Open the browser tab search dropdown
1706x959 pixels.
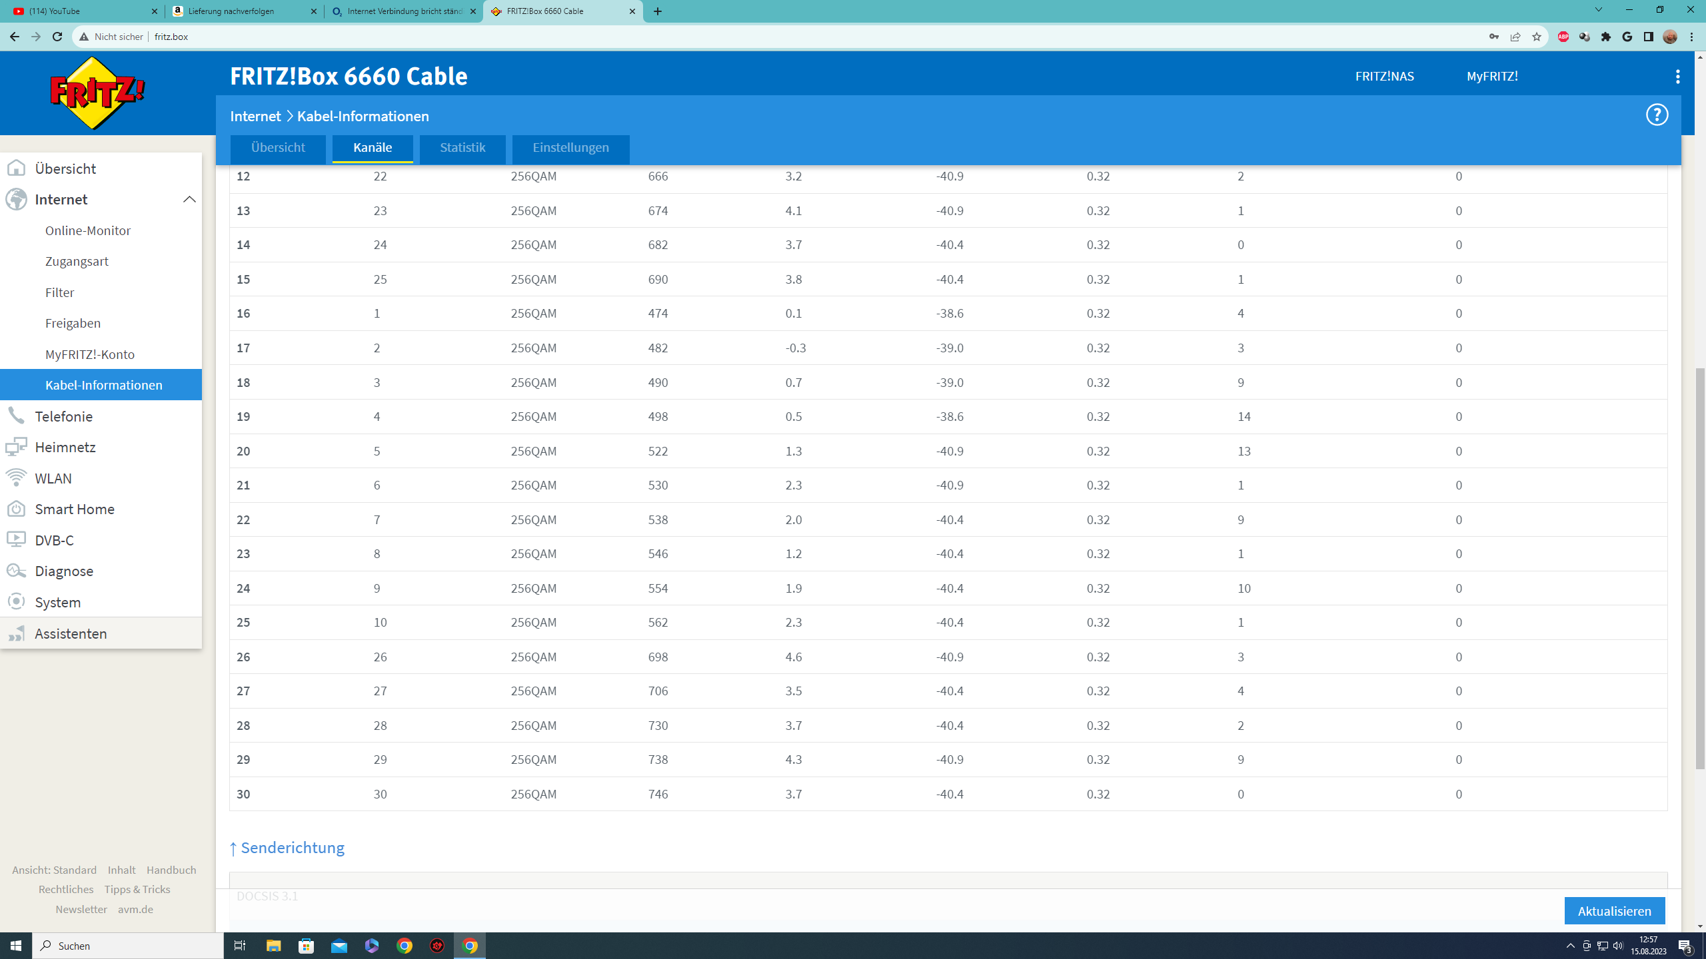pos(1598,10)
